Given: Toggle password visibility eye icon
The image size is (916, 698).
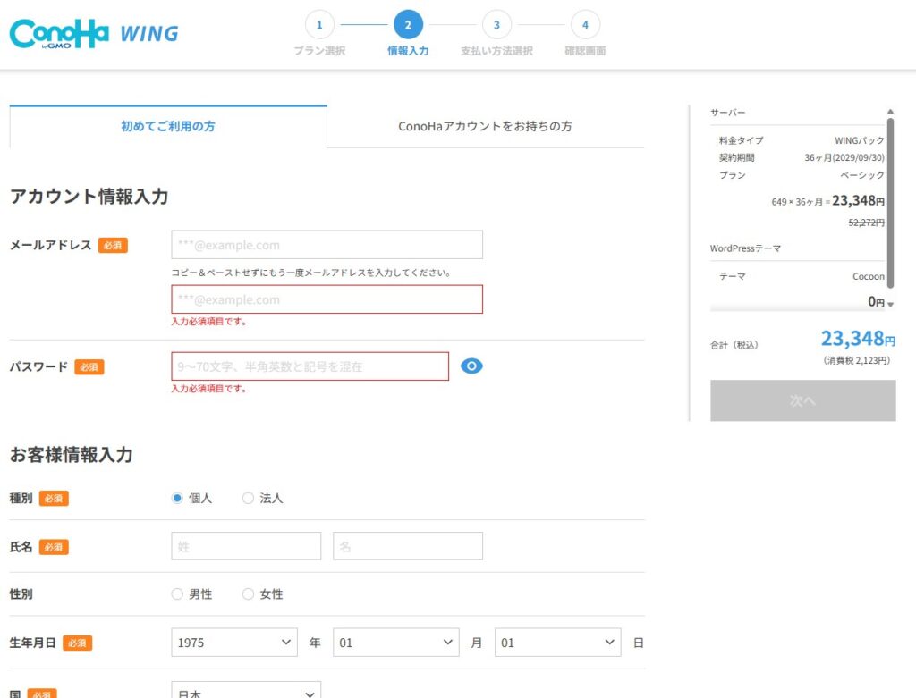Looking at the screenshot, I should pyautogui.click(x=471, y=366).
